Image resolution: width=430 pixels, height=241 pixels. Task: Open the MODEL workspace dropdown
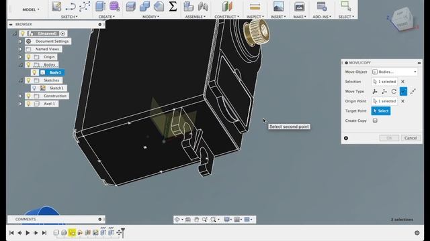tap(31, 9)
